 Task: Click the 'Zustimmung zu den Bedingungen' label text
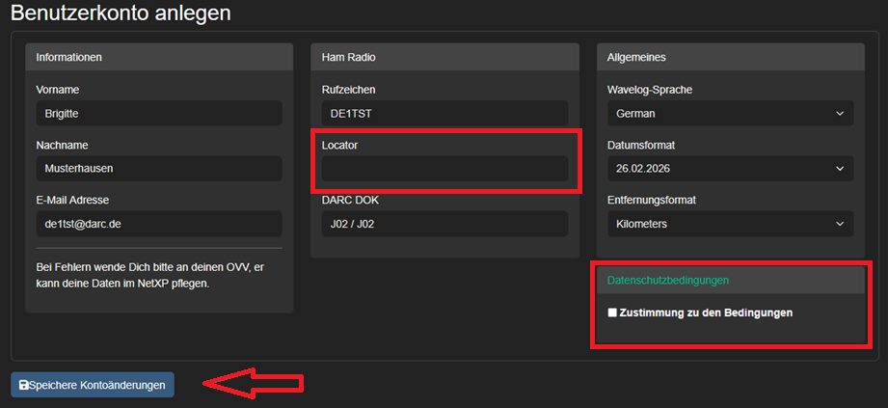tap(706, 313)
